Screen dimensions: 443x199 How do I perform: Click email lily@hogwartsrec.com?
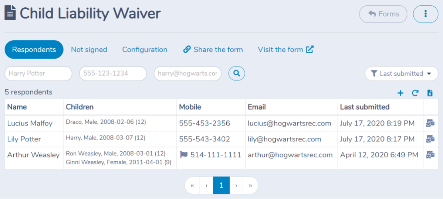pos(284,139)
